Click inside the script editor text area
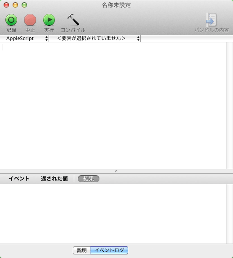This screenshot has height=258, width=233. tap(113, 105)
